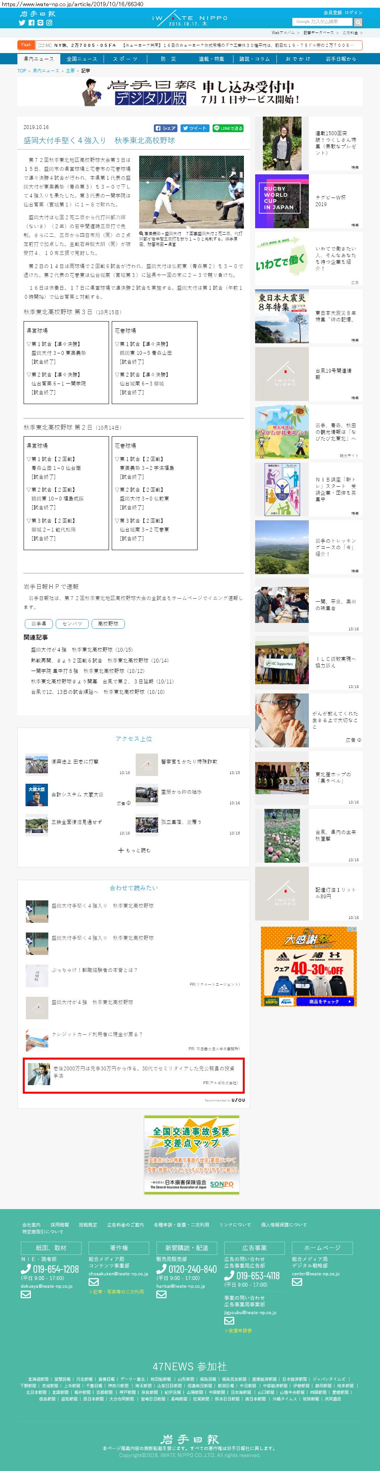Open the ラグビーW杯 2019 feature thumbnail
The height and width of the screenshot is (1471, 380).
click(281, 201)
